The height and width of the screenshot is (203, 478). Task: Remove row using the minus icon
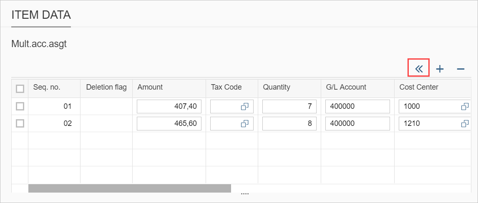[460, 69]
